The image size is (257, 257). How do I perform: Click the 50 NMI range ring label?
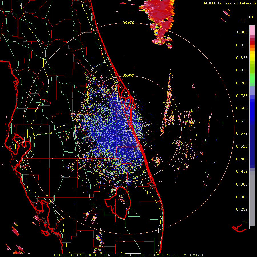128,75
